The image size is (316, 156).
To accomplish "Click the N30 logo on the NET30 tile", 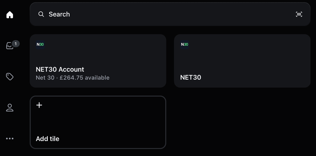I will (184, 44).
